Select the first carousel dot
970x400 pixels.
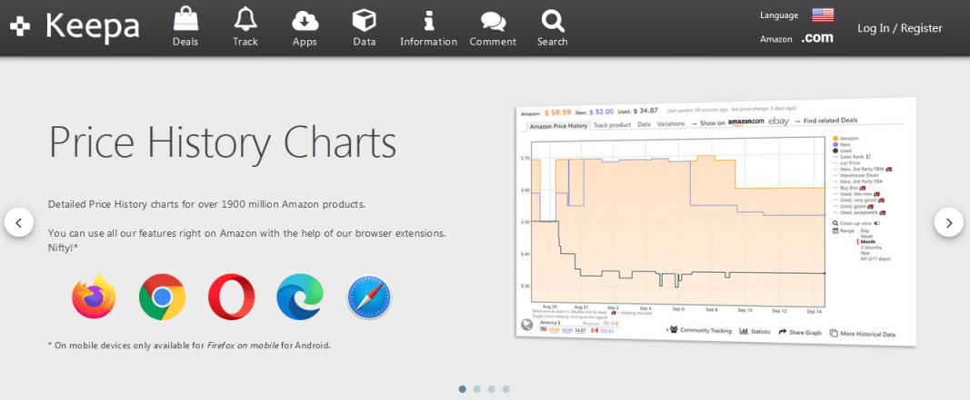(x=462, y=389)
